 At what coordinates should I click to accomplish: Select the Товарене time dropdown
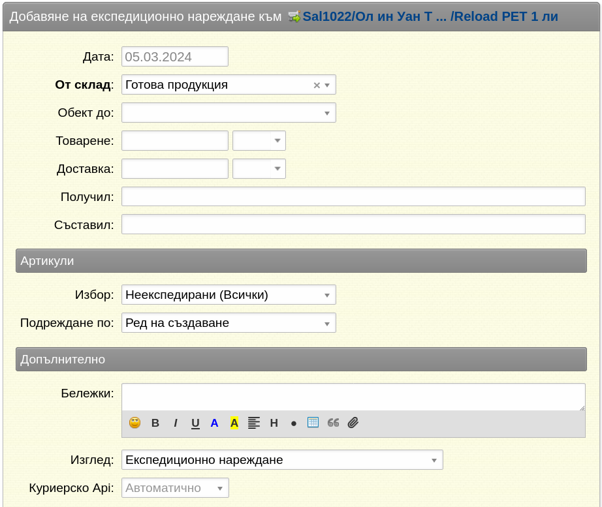point(259,140)
